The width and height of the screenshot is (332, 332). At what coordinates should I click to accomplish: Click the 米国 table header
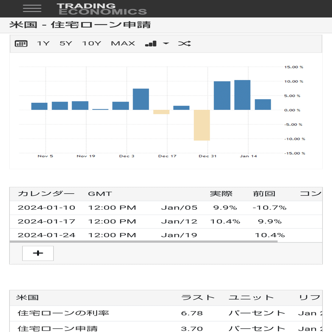(27, 298)
